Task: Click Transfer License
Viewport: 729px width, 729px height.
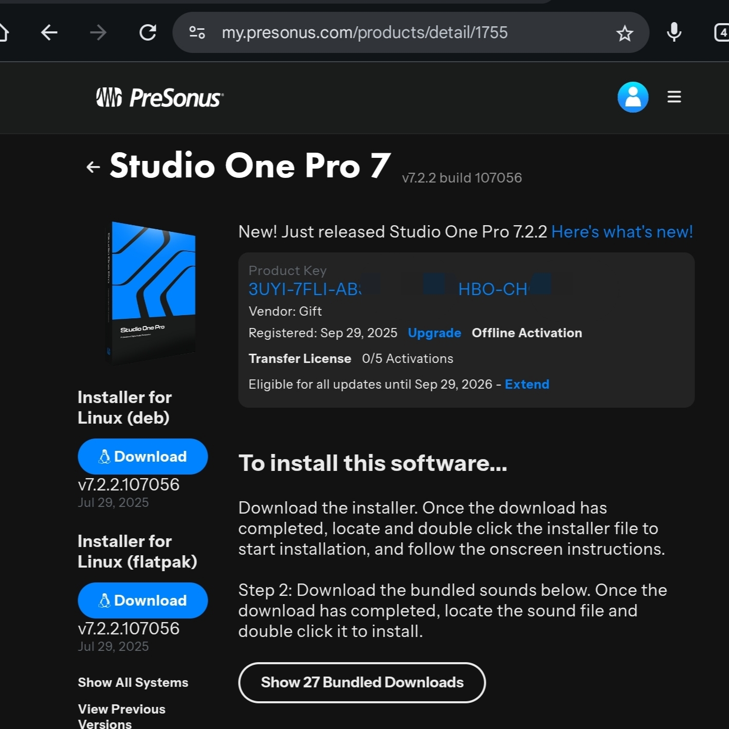Action: [300, 358]
